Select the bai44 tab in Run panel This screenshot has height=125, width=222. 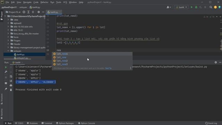pyautogui.click(x=18, y=62)
